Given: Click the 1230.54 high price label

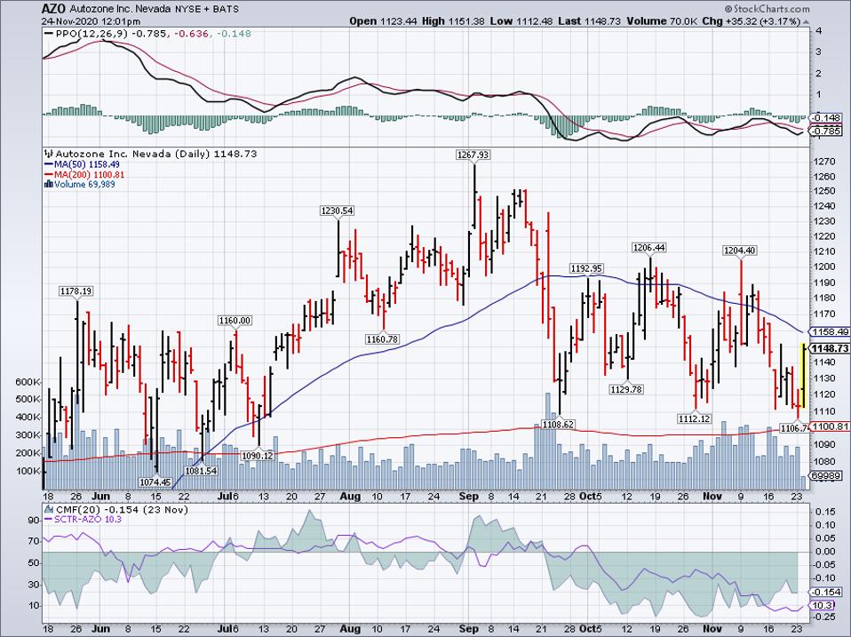Looking at the screenshot, I should pyautogui.click(x=337, y=211).
